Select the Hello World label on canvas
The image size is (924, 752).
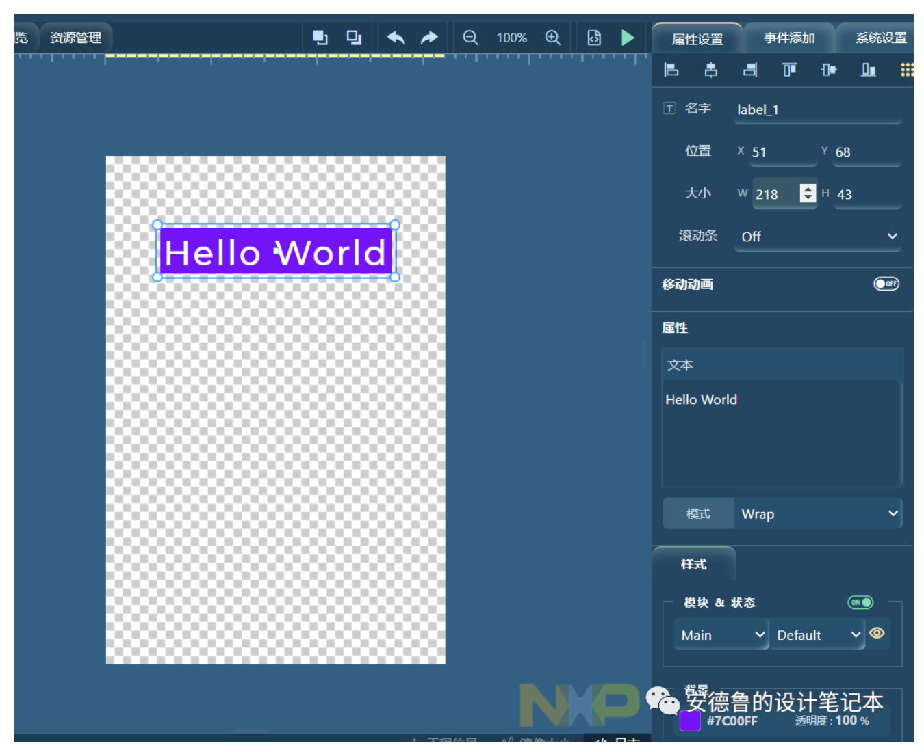(x=276, y=252)
